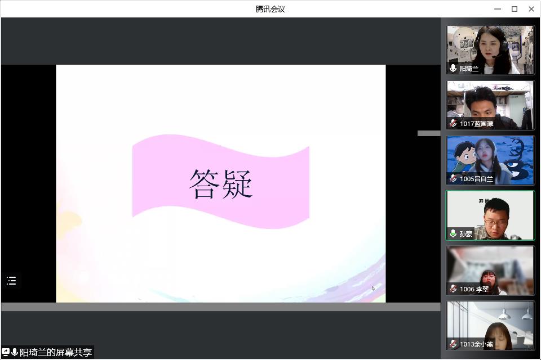Click the microphone icon beside 阳琦兰的屏幕共享

point(15,352)
